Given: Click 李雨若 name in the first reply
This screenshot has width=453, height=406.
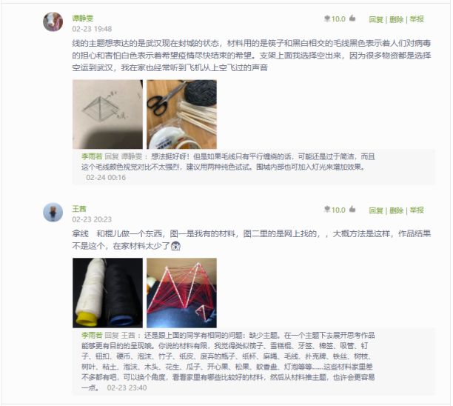Looking at the screenshot, I should 92,157.
